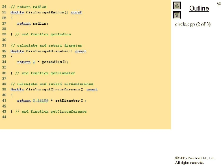Click the down arrow navigation button
The image size is (223, 167).
(177, 15)
